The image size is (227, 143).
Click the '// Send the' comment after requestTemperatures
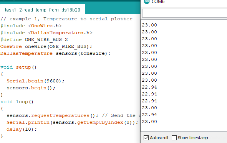point(119,115)
